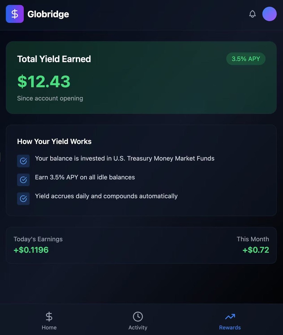
Task: Select the 3.5% APY badge
Action: coord(246,59)
